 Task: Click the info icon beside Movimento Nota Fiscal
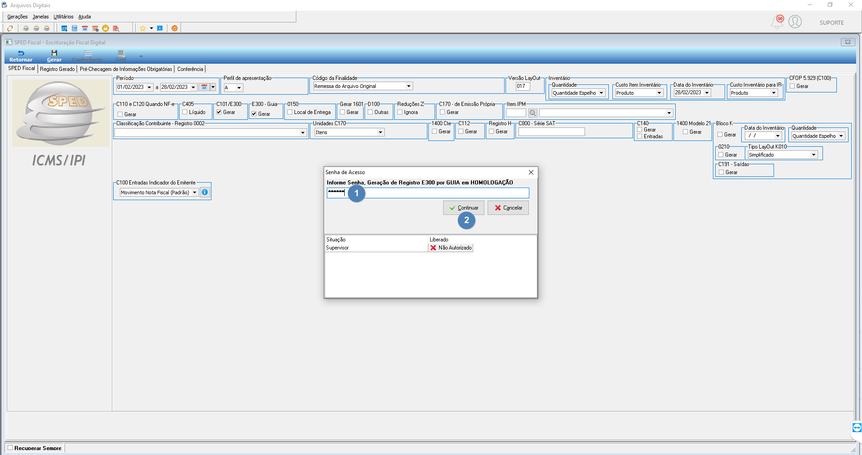(205, 192)
